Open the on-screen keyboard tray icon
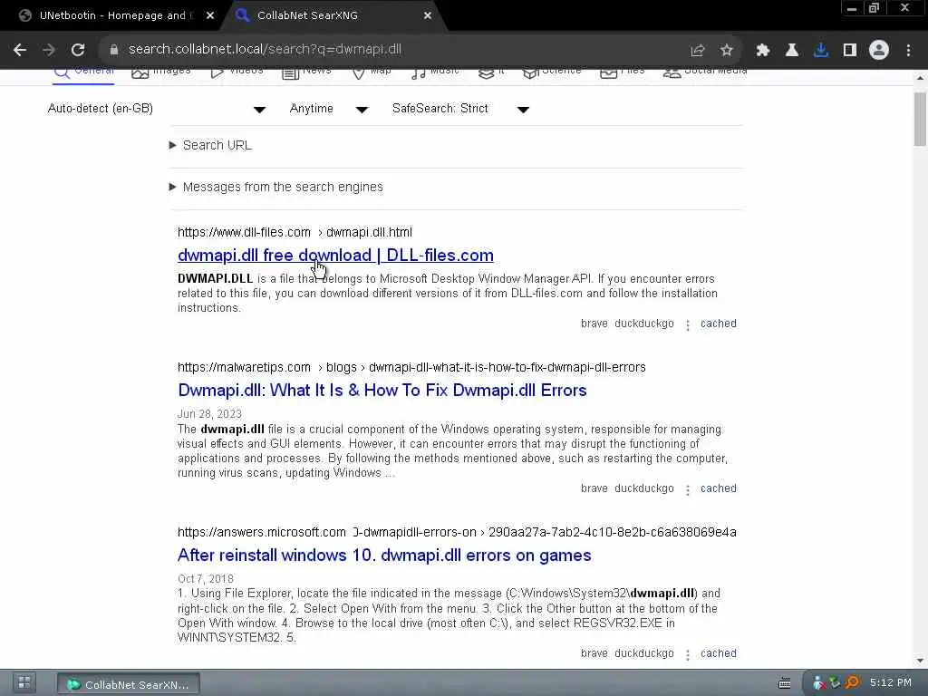Viewport: 928px width, 696px height. [784, 683]
